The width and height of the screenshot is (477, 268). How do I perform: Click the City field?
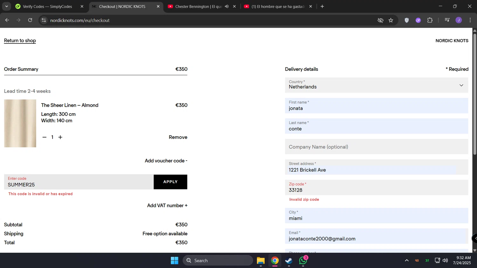pyautogui.click(x=377, y=216)
